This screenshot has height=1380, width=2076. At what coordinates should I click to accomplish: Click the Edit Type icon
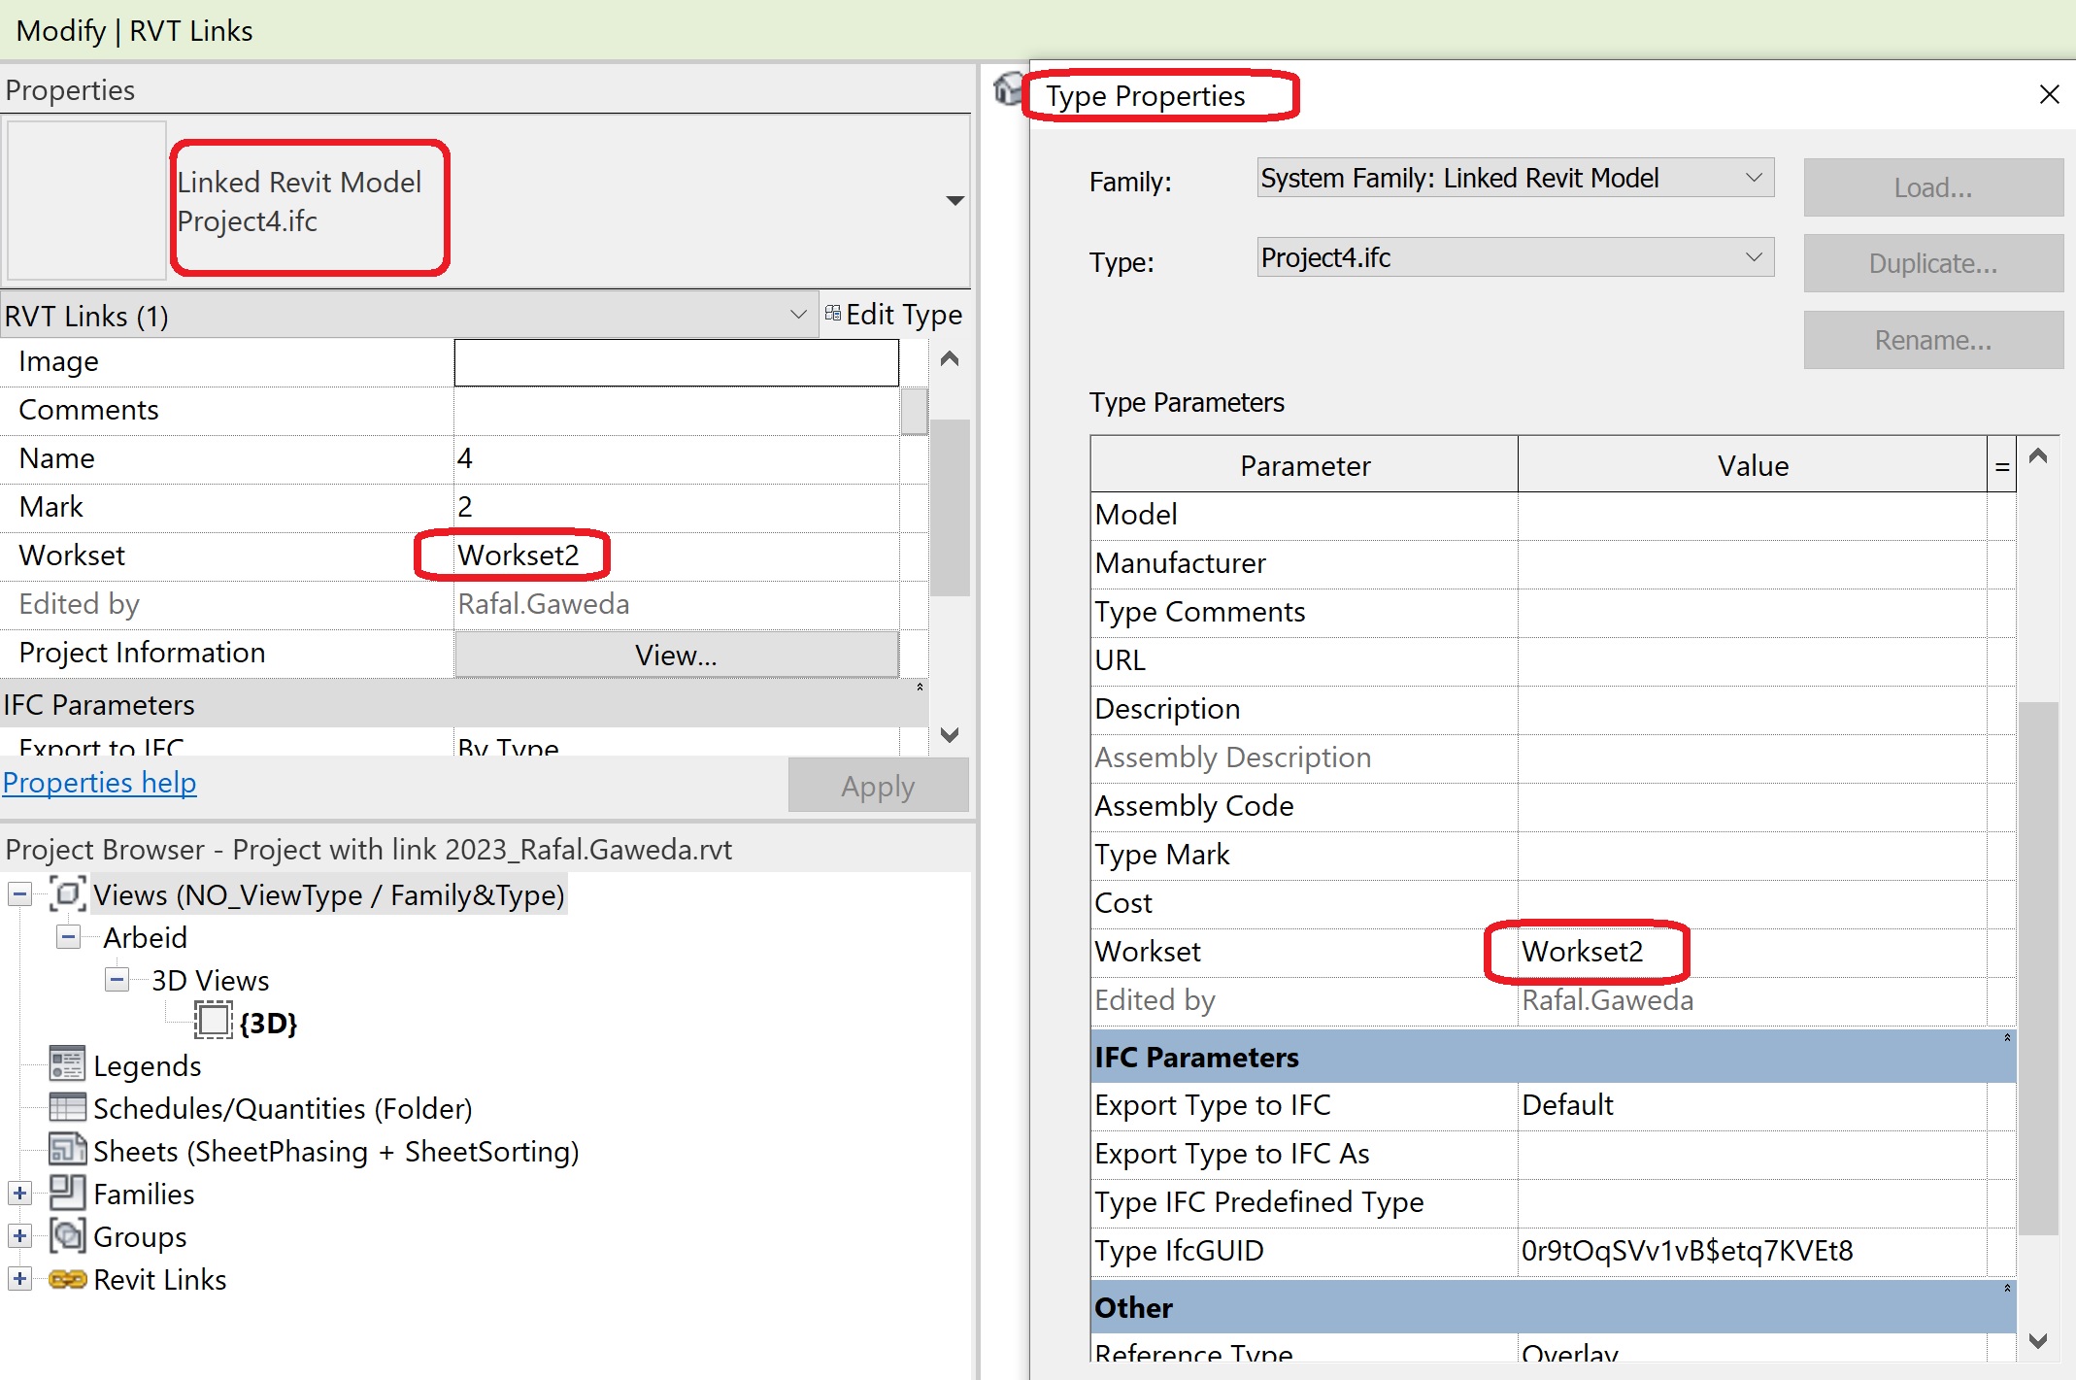[x=832, y=313]
